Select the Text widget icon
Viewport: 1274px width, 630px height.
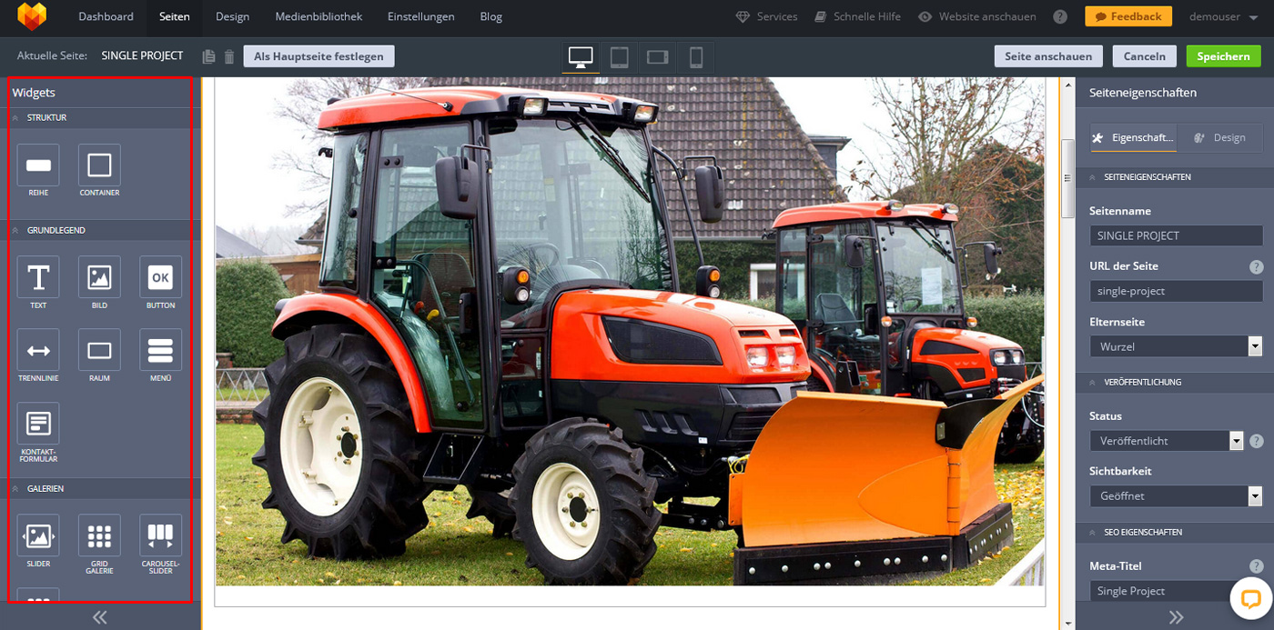click(38, 277)
